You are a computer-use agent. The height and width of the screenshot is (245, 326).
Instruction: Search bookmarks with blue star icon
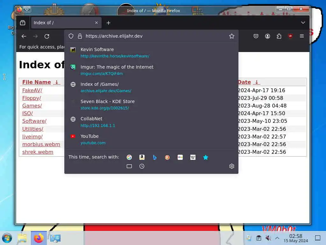coord(205,157)
